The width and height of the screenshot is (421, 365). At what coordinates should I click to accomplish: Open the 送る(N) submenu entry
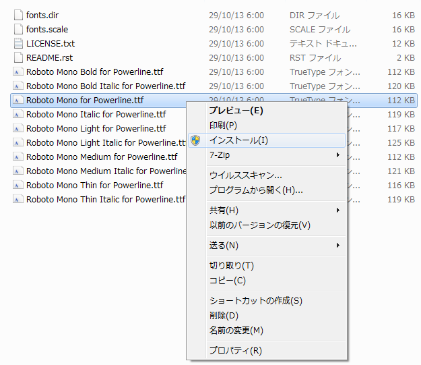point(266,246)
